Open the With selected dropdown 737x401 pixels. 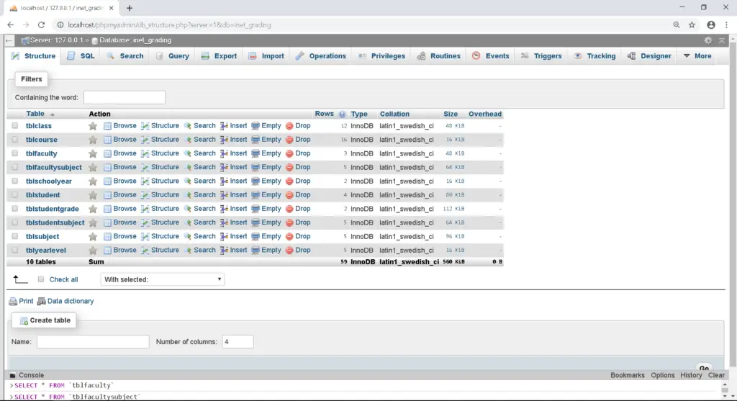pos(163,279)
